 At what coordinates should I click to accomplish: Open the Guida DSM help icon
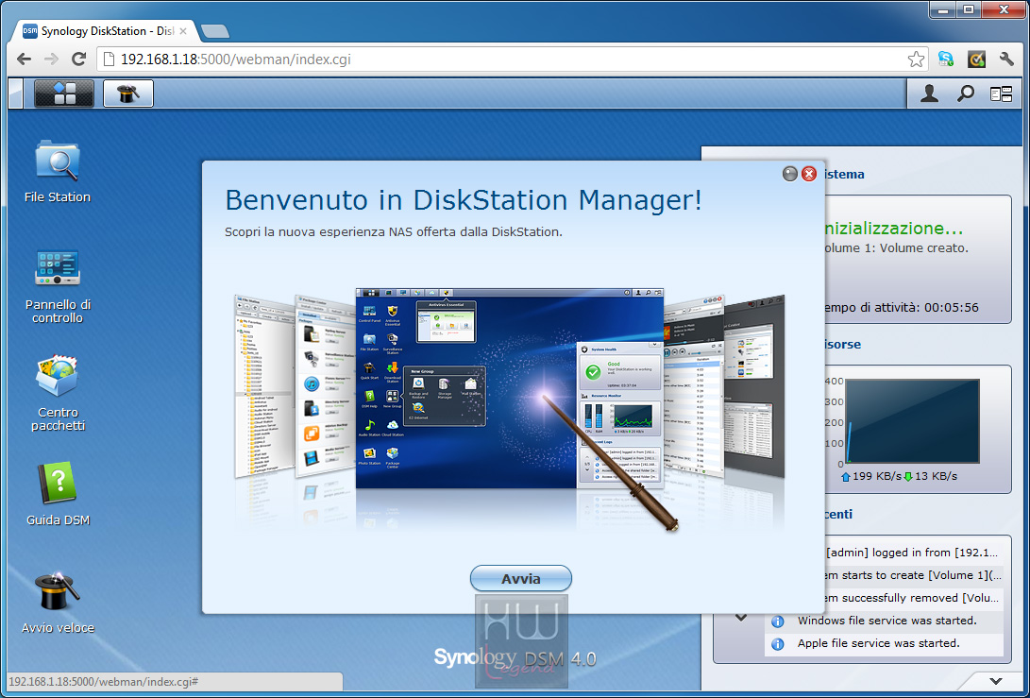click(x=58, y=494)
